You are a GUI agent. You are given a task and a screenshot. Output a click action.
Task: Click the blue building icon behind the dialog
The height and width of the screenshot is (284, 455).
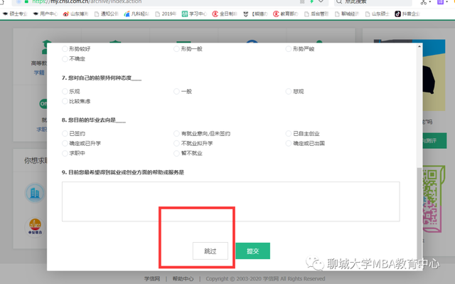coord(35,193)
